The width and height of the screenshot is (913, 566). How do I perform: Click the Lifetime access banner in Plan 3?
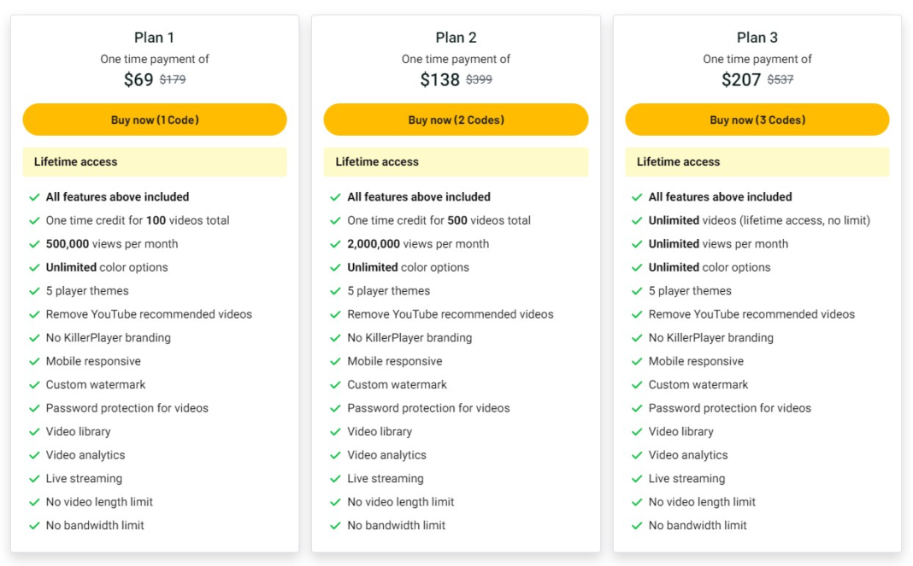point(757,162)
